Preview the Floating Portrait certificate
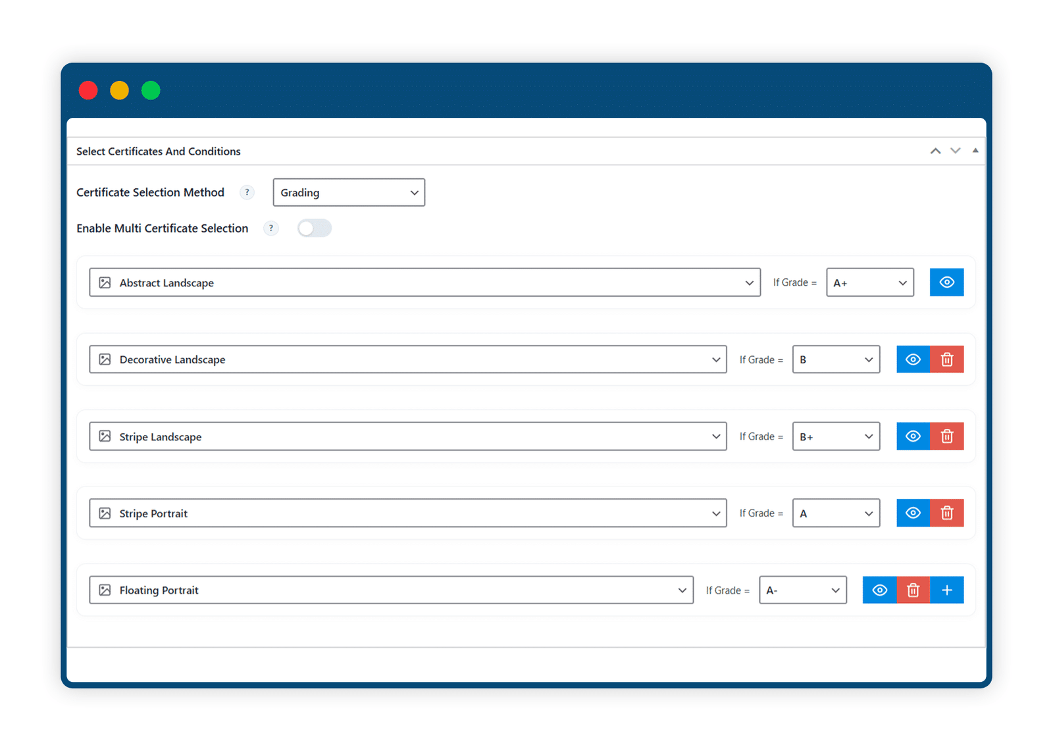Viewport: 1053px width, 751px height. point(879,590)
